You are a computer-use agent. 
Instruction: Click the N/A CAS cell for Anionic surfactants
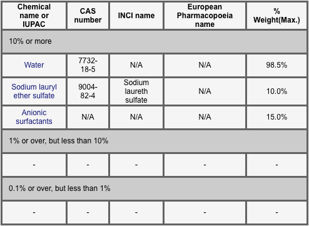[88, 117]
